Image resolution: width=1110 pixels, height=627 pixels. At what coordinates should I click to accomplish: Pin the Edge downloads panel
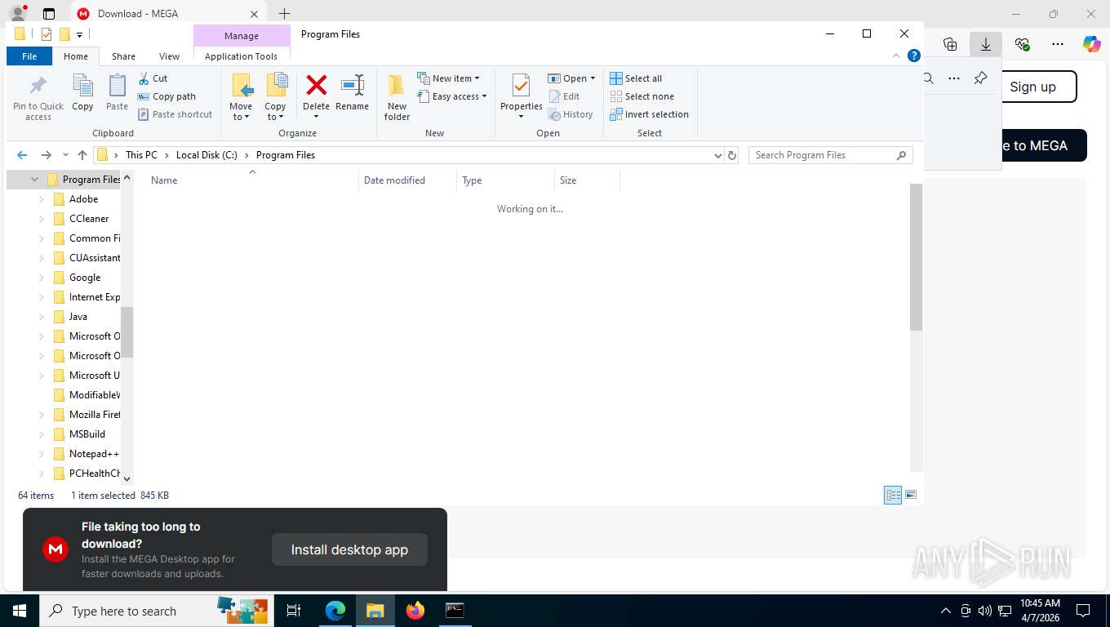click(x=981, y=78)
